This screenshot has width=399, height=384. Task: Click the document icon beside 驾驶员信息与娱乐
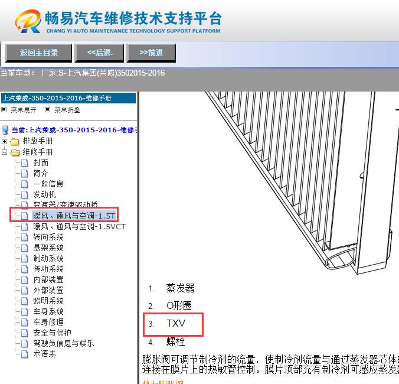(x=24, y=343)
